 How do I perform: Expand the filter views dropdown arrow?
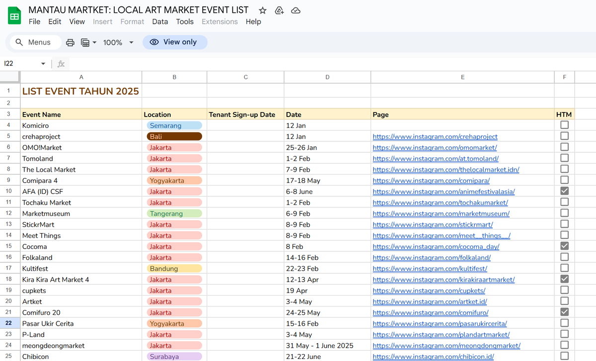tap(94, 43)
